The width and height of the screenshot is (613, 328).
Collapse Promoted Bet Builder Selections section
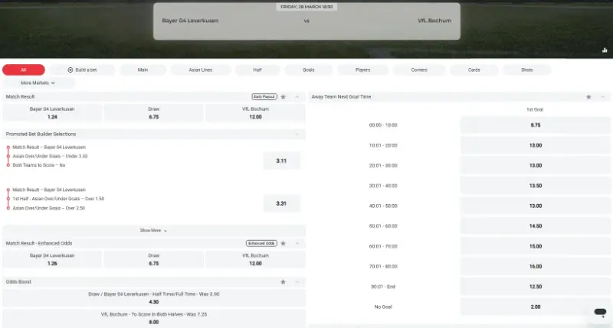(x=297, y=134)
